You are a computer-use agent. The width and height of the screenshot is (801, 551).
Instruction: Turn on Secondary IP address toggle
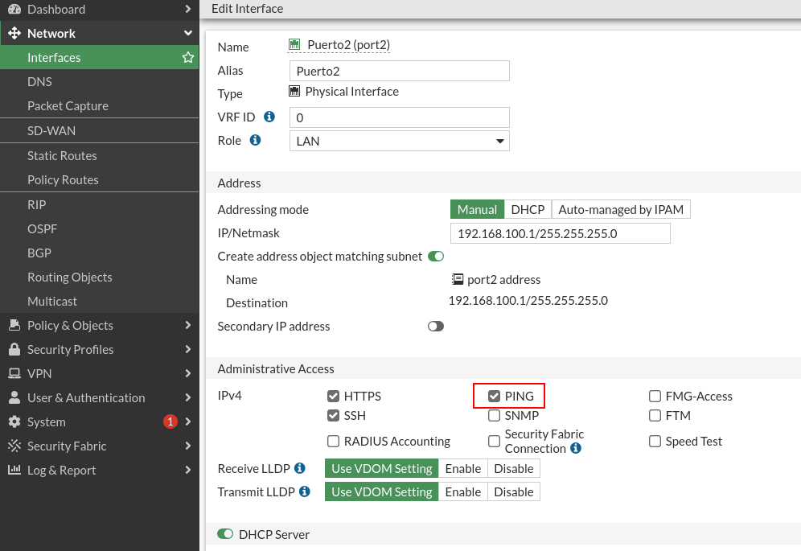pos(436,326)
